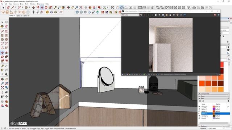Switch to the Option 03 scene tab
Viewport: 232px width, 130px height.
click(26, 16)
